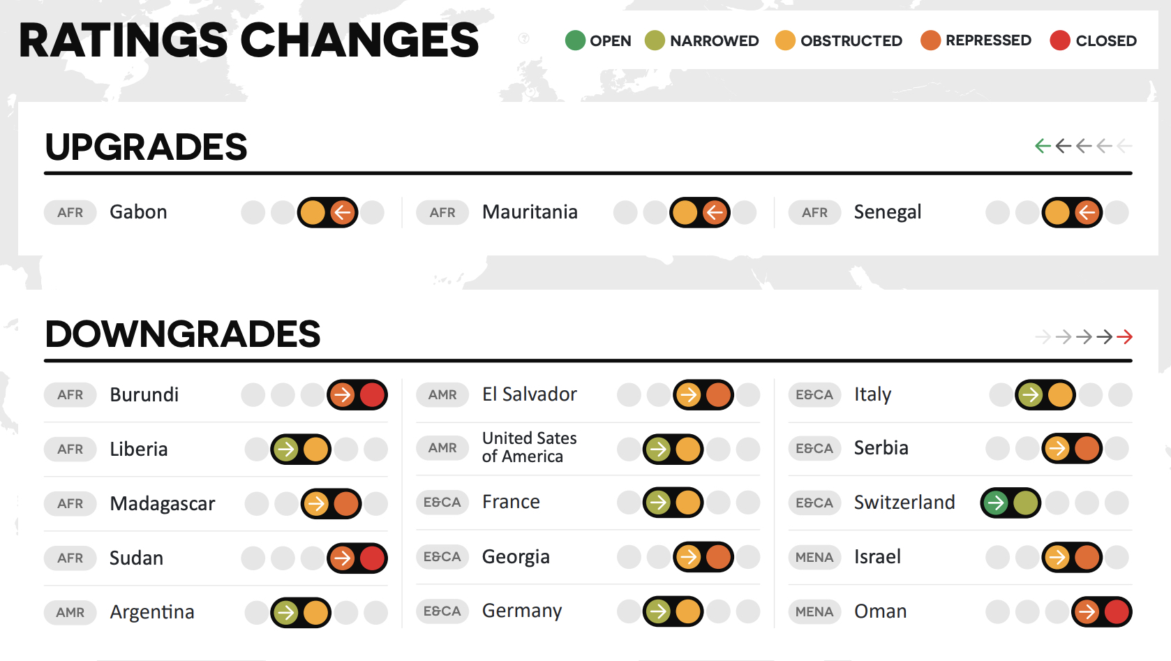
Task: Click Sudan's red closed rating dot
Action: pyautogui.click(x=372, y=558)
